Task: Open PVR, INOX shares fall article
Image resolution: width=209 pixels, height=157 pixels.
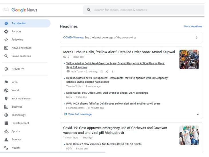Action: (x=113, y=103)
